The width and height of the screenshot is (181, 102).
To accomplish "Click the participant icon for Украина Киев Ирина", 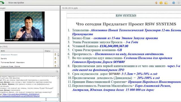I will [x=55, y=66].
